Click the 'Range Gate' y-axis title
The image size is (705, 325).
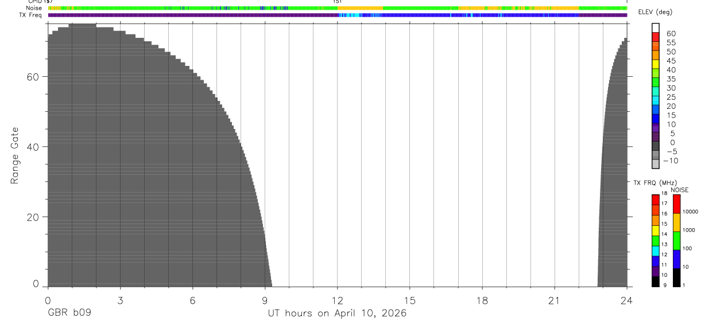coord(15,155)
